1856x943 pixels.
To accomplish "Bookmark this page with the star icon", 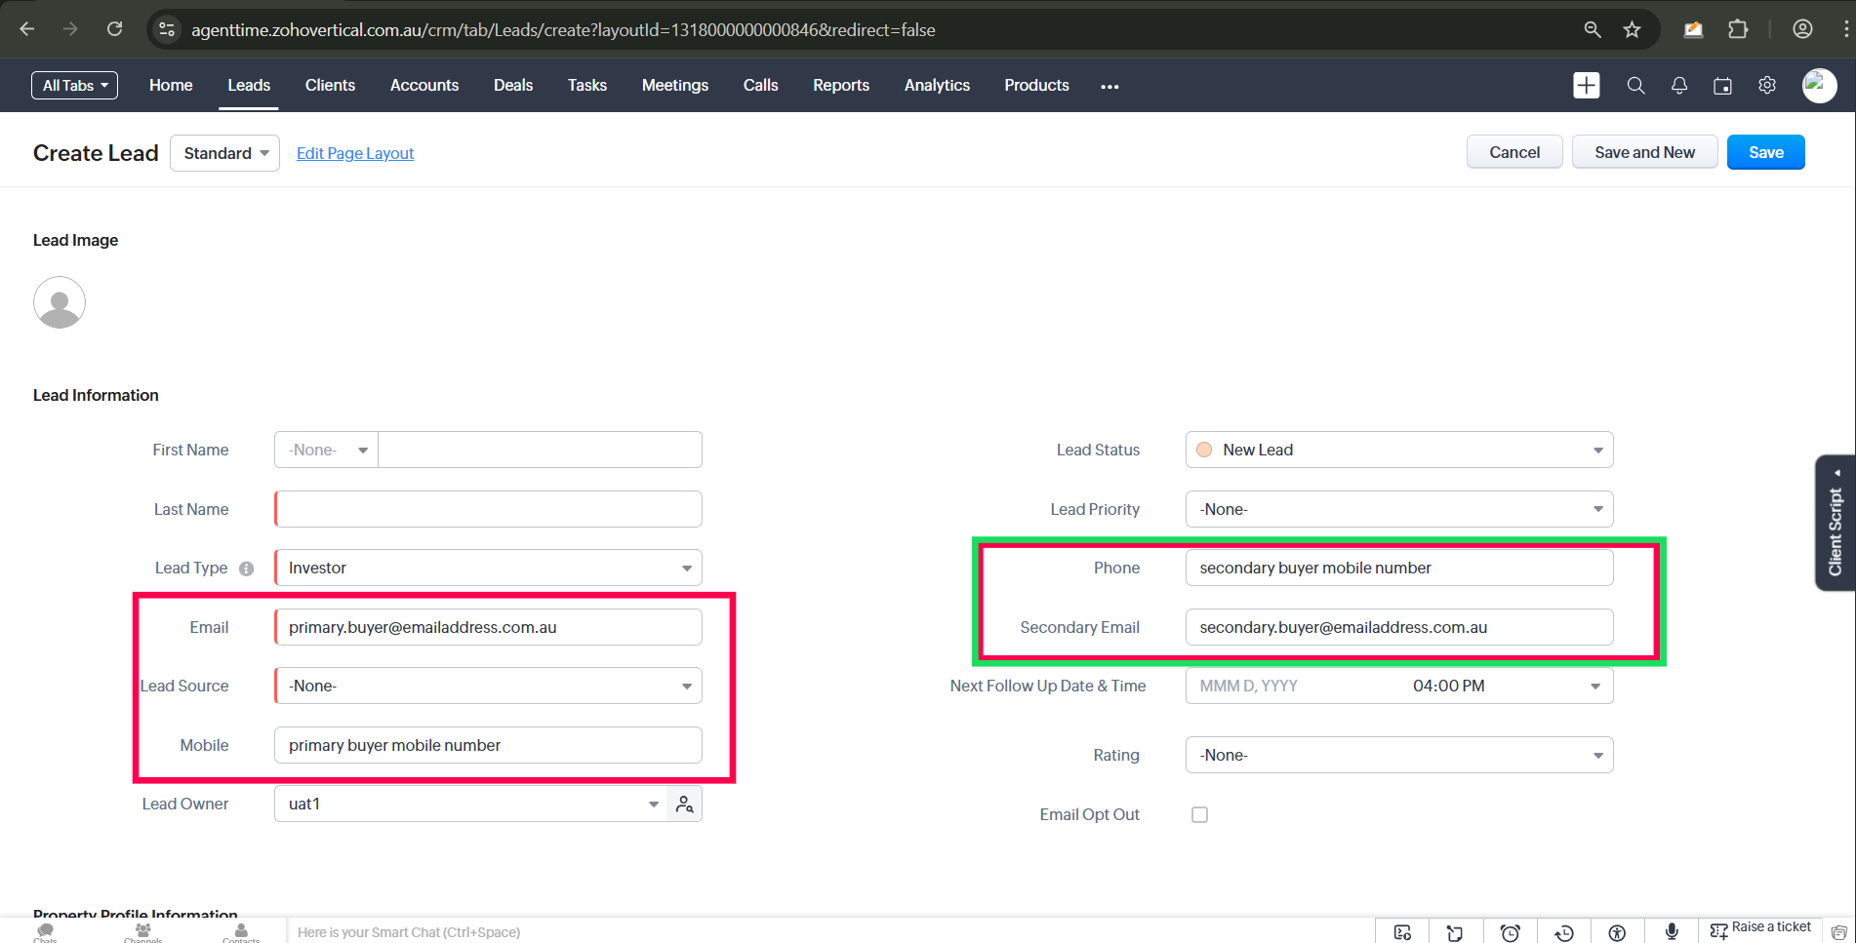I will tap(1632, 30).
